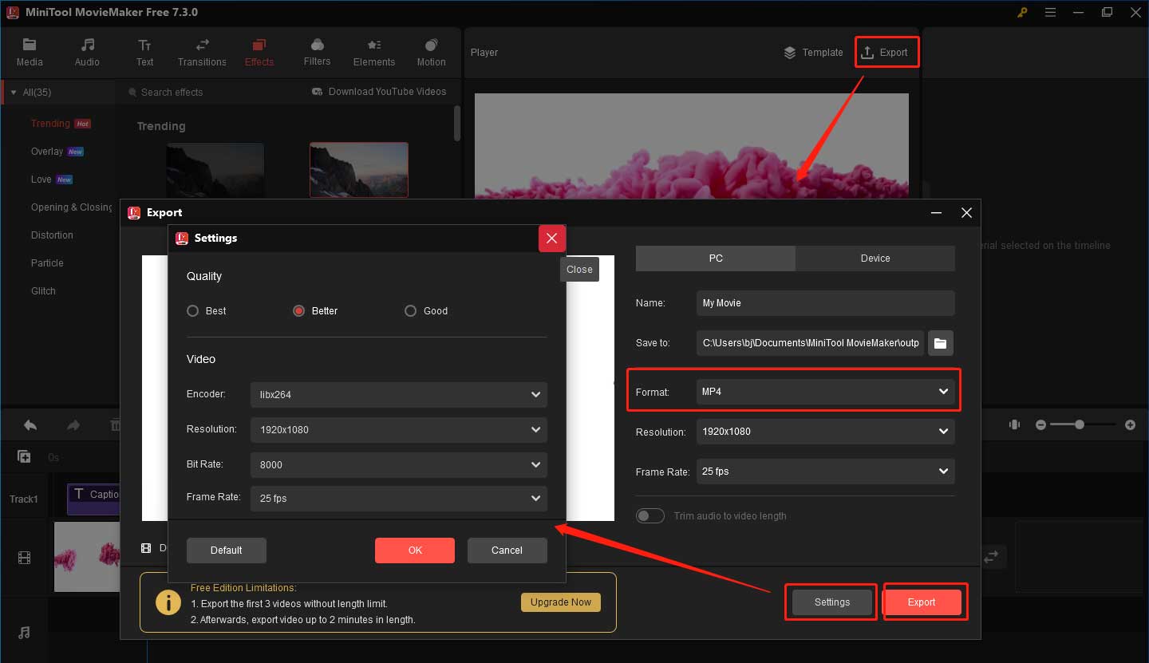Open the Motion tab
The image size is (1149, 663).
[x=432, y=52]
